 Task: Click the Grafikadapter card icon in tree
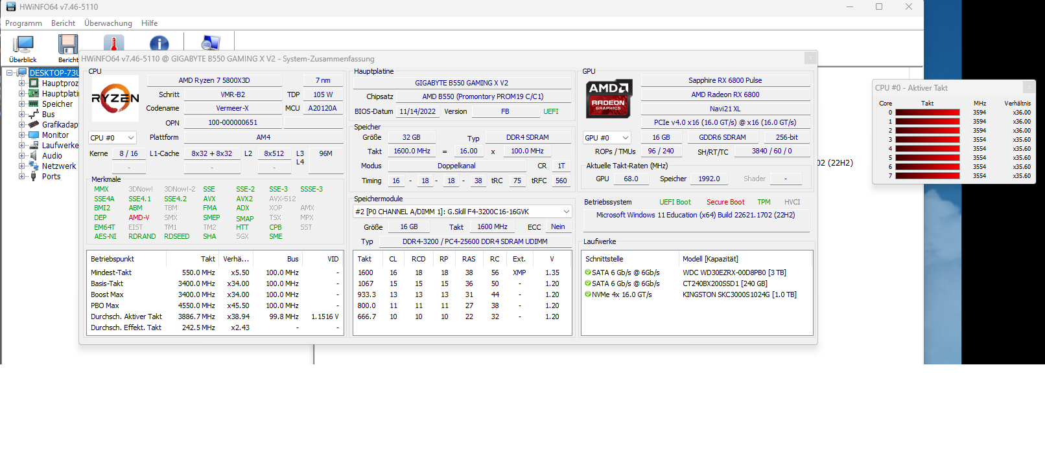(x=34, y=124)
